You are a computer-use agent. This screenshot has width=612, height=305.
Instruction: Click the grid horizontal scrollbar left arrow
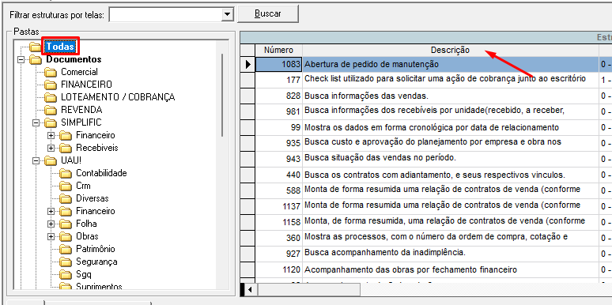click(x=251, y=290)
